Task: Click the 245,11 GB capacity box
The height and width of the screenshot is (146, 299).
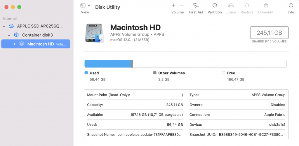Action: [x=269, y=33]
